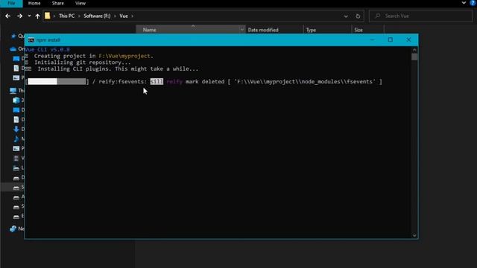Viewport: 477px width, 268px height.
Task: Click the console scrollbar thumb
Action: 414,57
